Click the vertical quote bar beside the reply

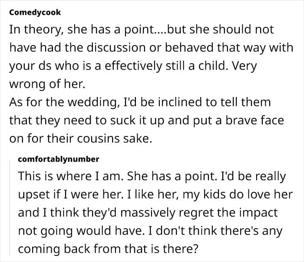tap(10, 208)
